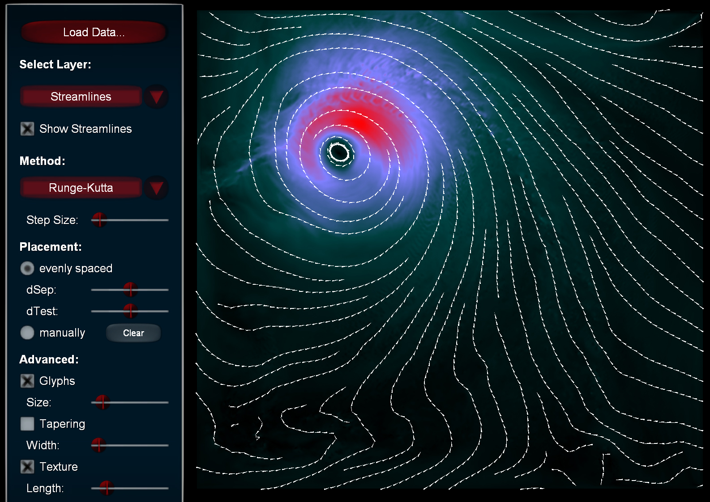This screenshot has width=710, height=502.
Task: Open the Runge-Kutta method dropdown
Action: pos(81,188)
